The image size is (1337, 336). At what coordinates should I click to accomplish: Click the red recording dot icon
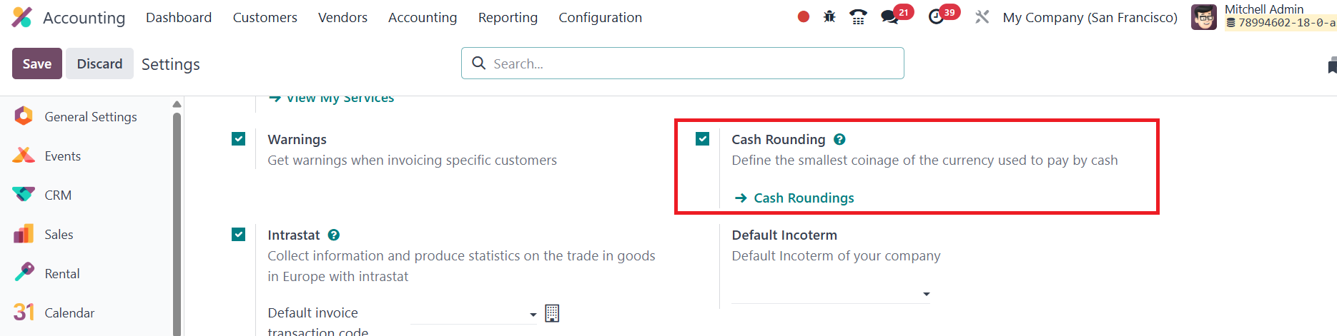click(804, 17)
